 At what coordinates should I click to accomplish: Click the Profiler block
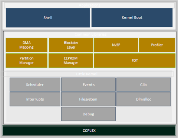[x=157, y=45]
